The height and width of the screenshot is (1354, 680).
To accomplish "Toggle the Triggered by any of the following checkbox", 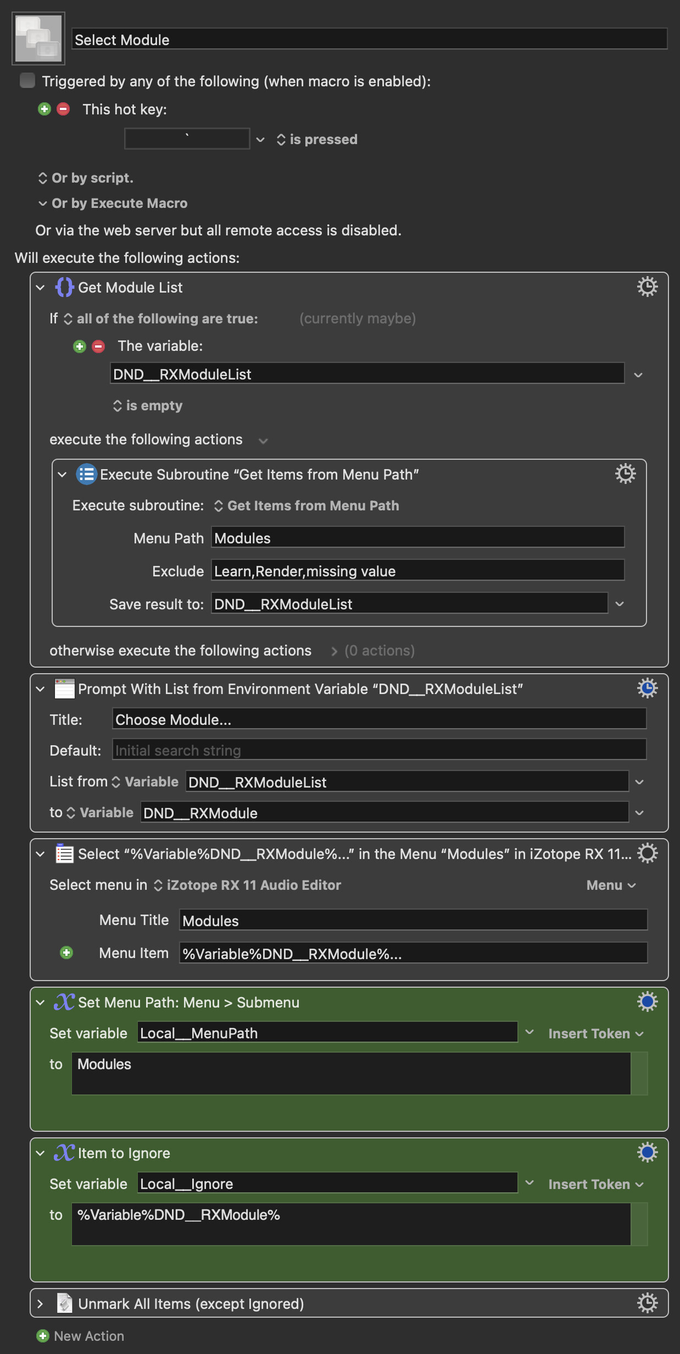I will coord(27,81).
